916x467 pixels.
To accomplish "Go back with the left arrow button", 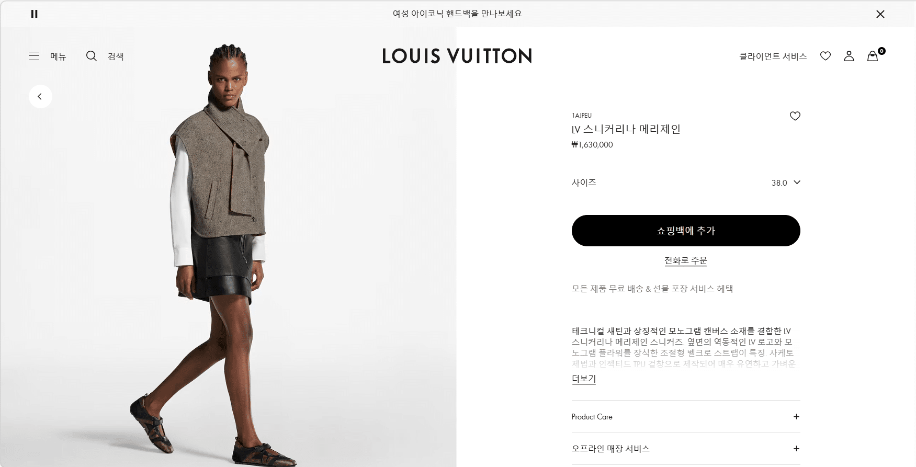I will pos(40,96).
